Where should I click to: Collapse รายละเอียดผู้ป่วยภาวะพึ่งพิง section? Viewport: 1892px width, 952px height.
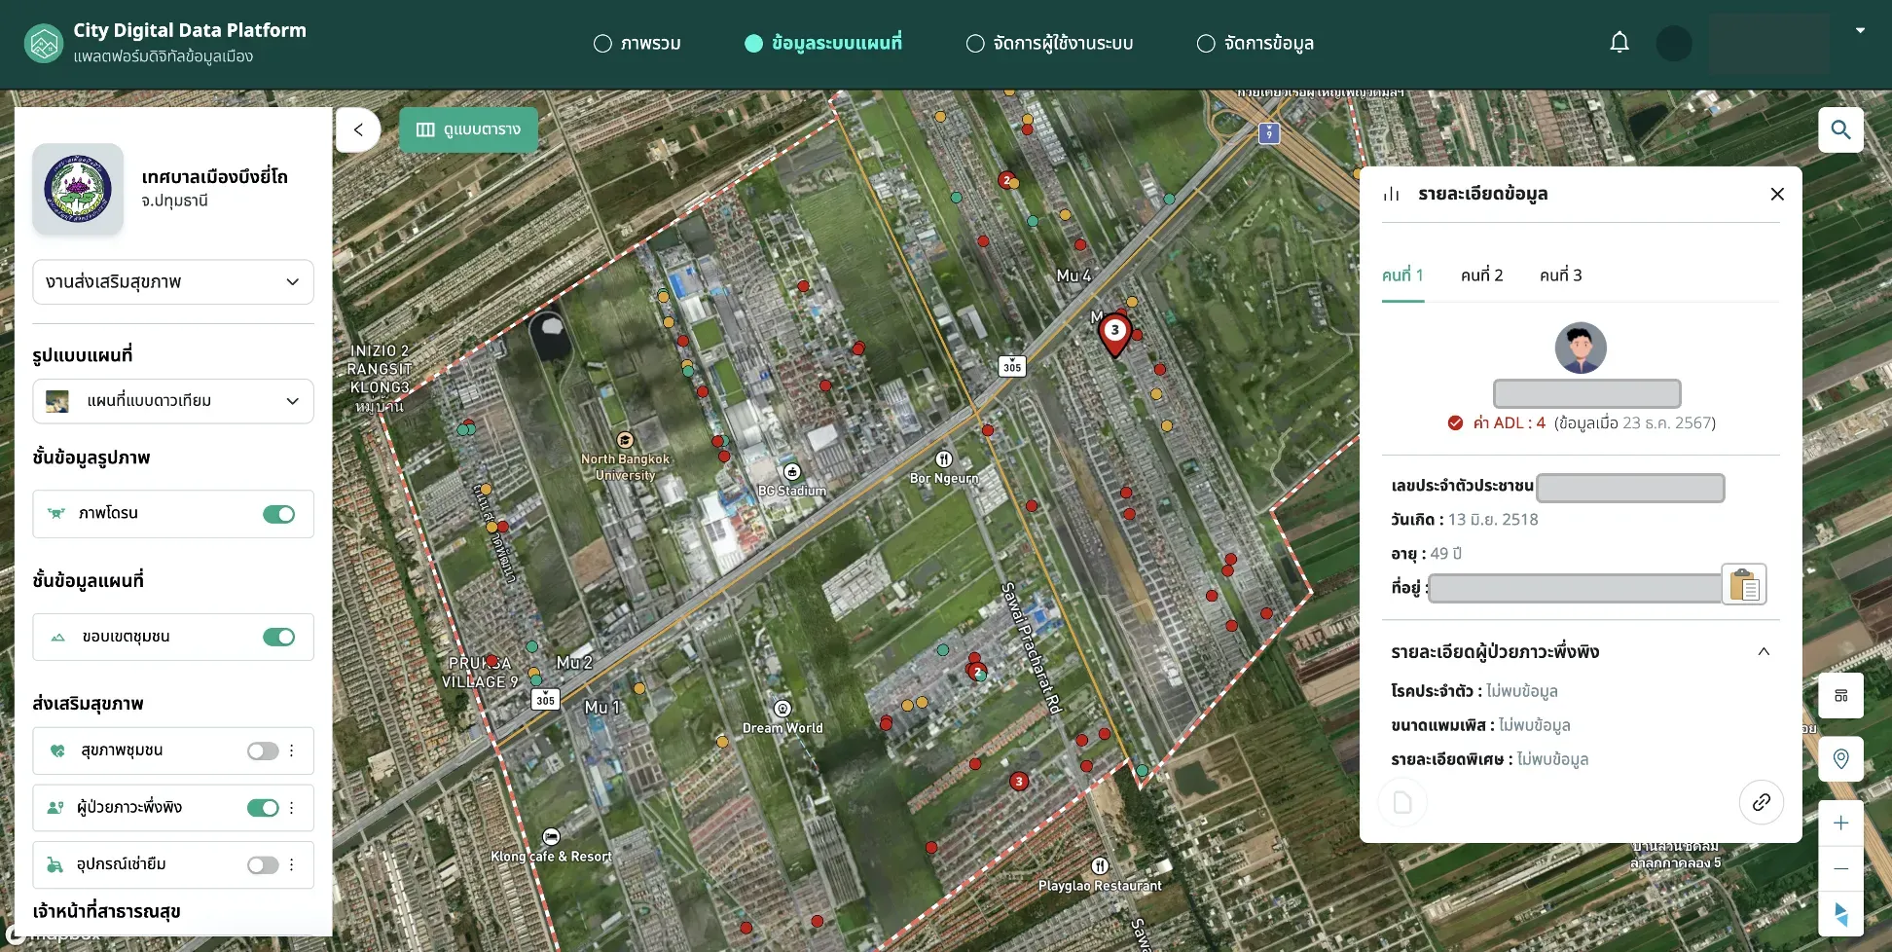pyautogui.click(x=1764, y=651)
